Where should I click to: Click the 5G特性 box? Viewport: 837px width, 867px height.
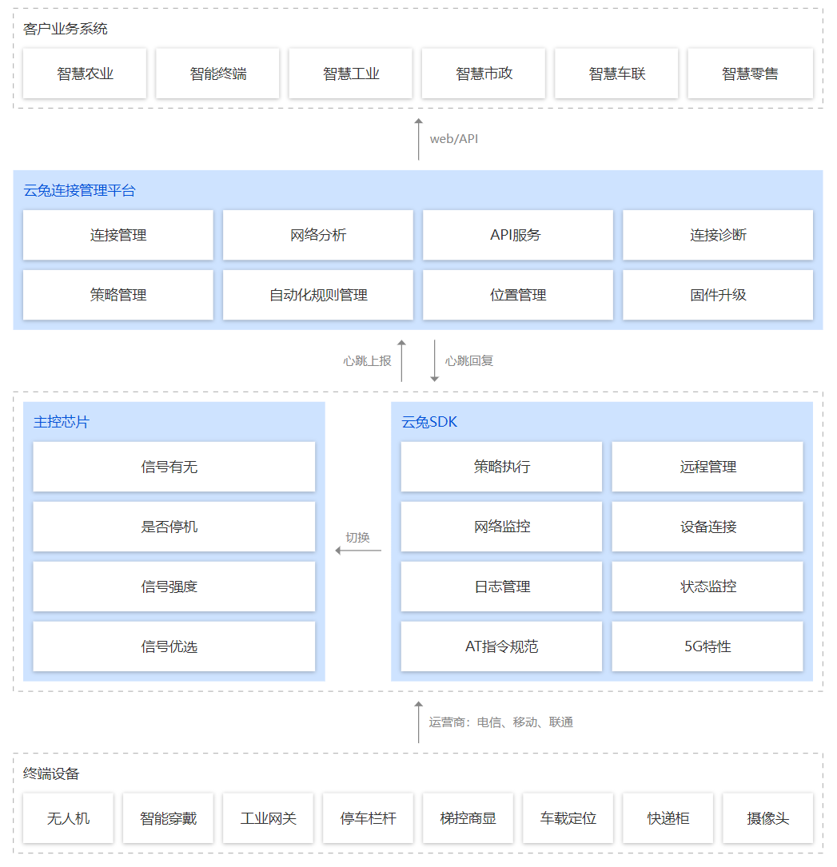coord(707,646)
